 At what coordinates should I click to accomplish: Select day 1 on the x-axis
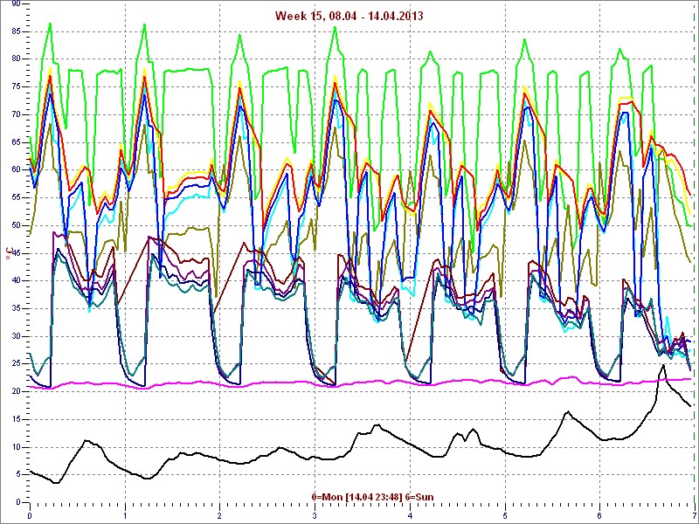(x=125, y=515)
